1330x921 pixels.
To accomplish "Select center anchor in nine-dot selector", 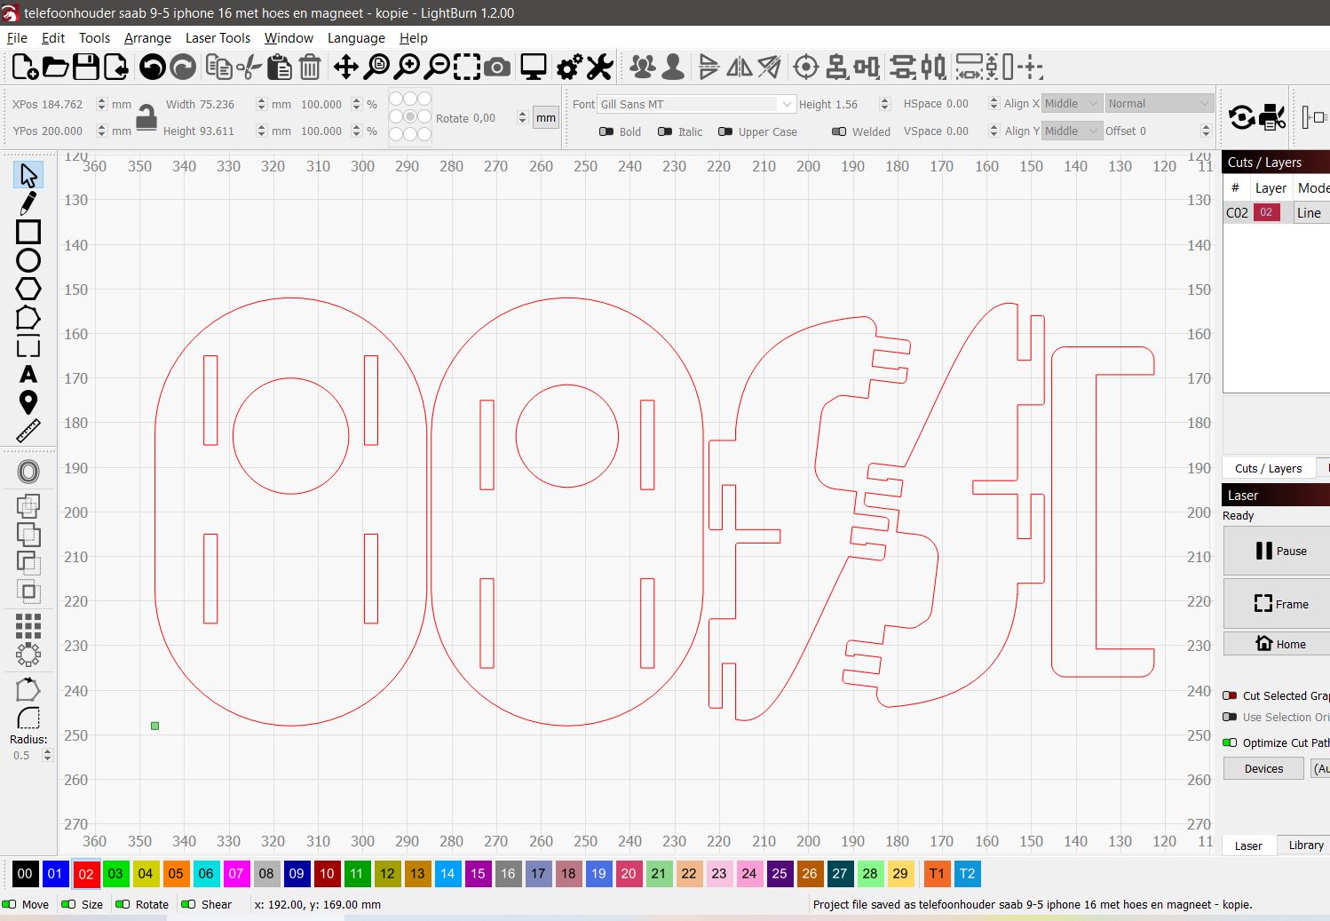I will [410, 116].
